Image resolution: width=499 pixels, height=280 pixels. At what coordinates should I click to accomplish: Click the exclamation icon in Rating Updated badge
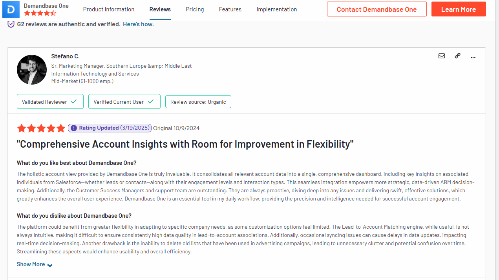click(x=74, y=128)
